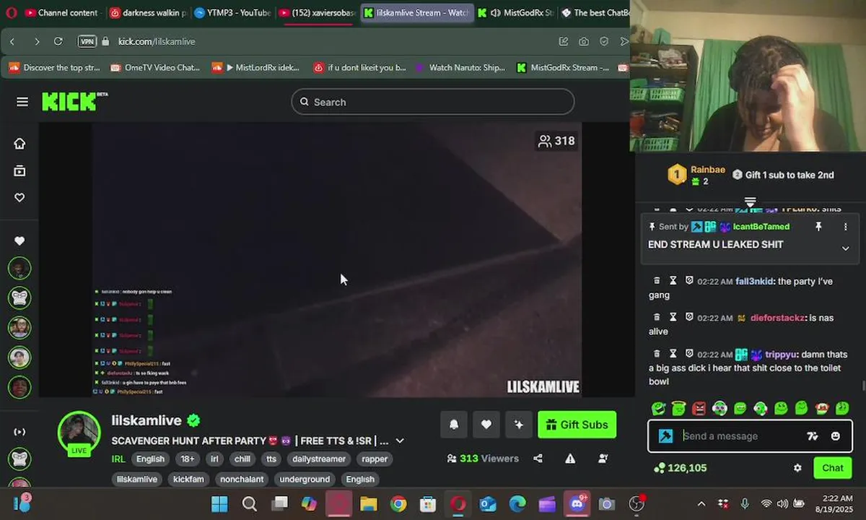Click the stream notification bell button

click(454, 425)
